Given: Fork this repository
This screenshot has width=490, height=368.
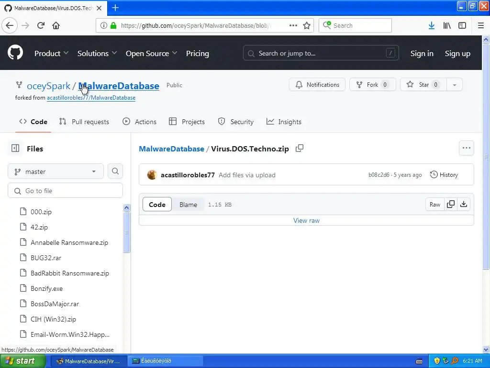Looking at the screenshot, I should pyautogui.click(x=372, y=84).
